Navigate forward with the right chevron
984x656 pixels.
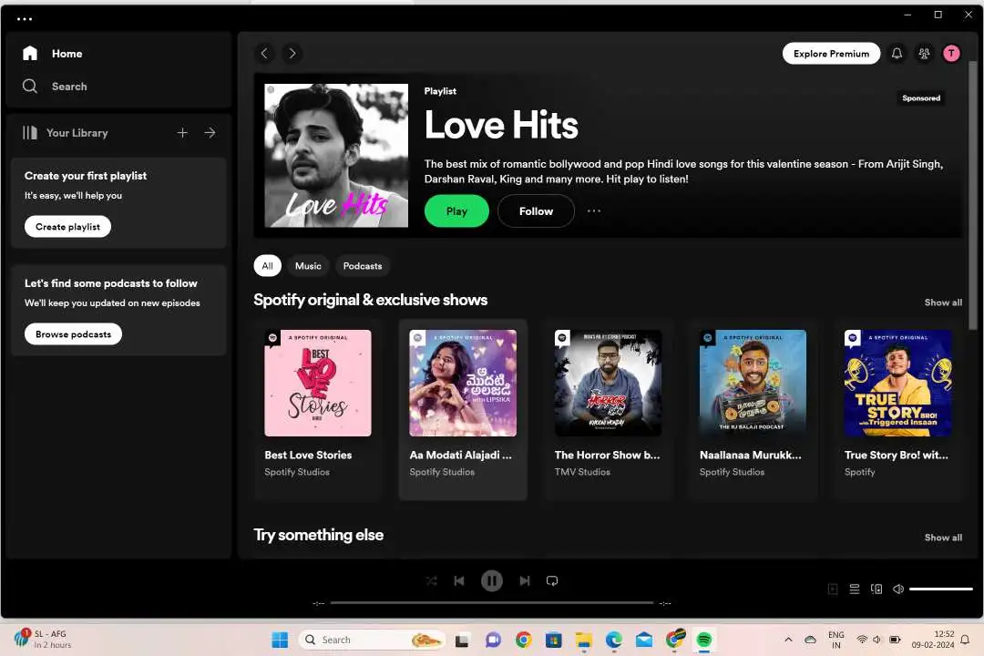(292, 53)
